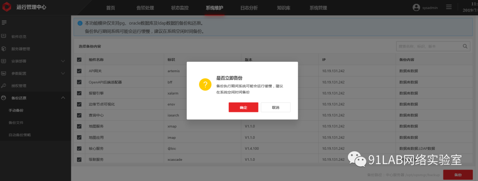Uncheck the 边缘节点可视化 row checkbox
This screenshot has width=478, height=181.
click(79, 104)
